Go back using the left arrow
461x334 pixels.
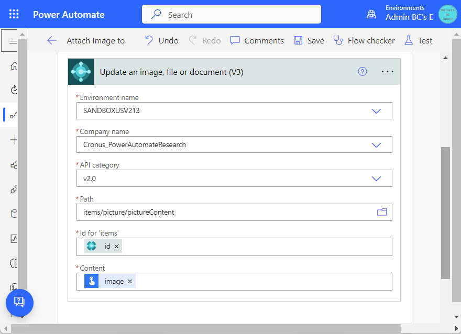point(52,40)
